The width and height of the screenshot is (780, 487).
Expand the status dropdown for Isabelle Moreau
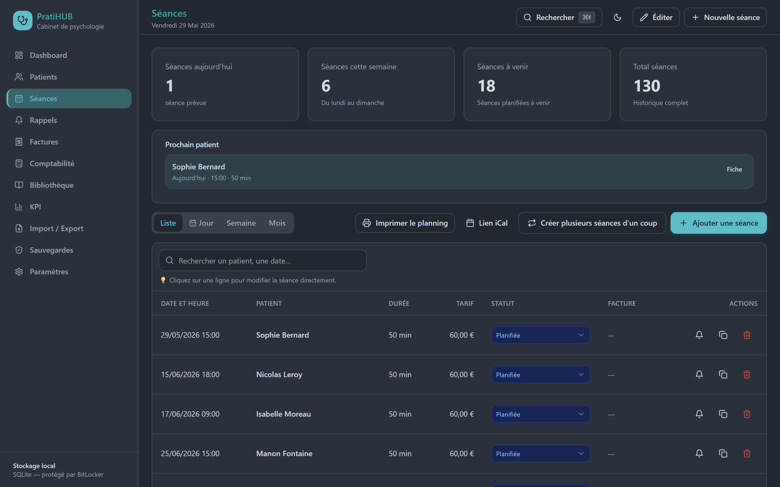pyautogui.click(x=541, y=414)
